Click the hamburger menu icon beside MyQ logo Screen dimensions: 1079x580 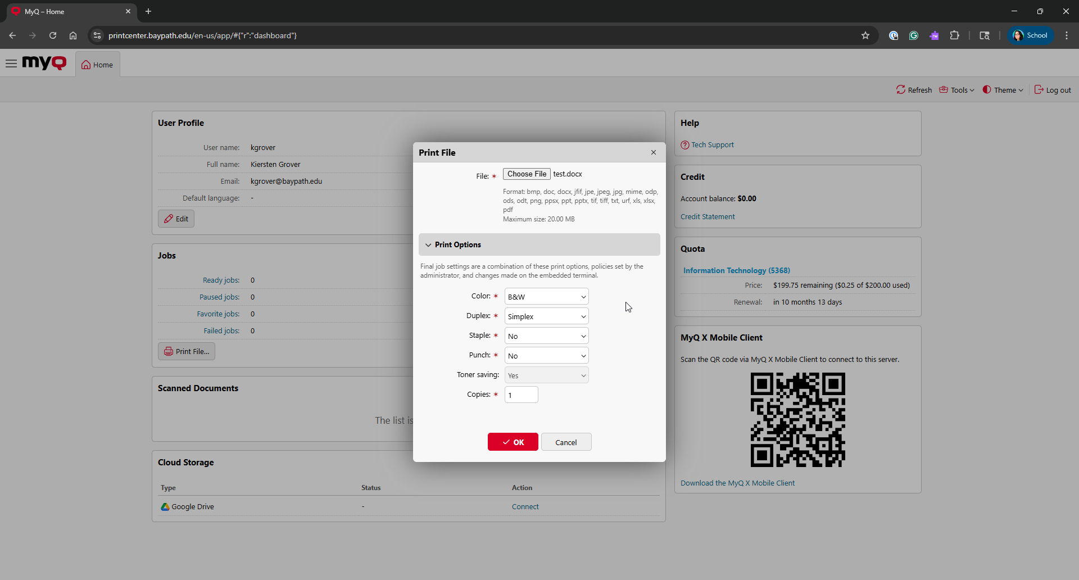pyautogui.click(x=11, y=64)
